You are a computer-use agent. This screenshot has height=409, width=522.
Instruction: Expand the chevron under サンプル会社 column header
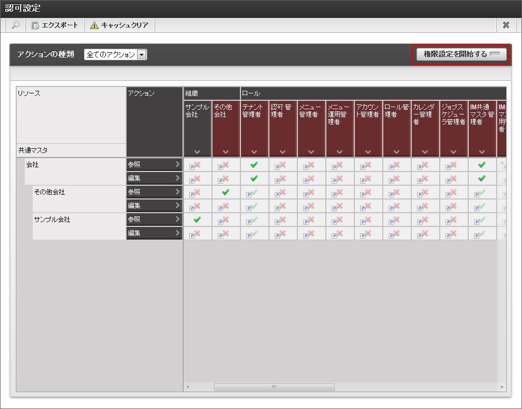tap(197, 152)
